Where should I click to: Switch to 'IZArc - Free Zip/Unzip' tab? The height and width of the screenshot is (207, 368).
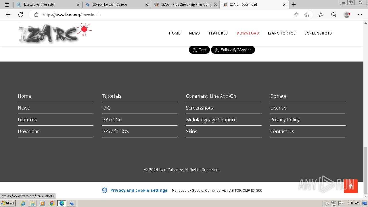185,5
